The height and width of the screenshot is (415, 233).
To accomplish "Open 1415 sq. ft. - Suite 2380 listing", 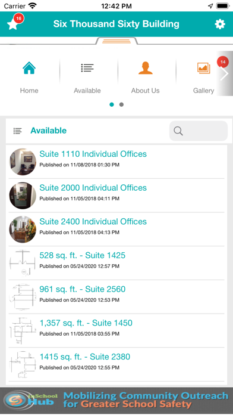I will [116, 364].
